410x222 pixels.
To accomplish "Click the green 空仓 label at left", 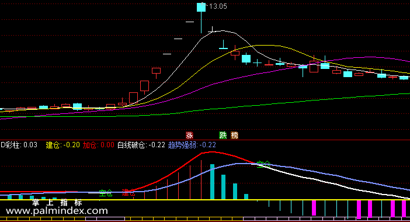I will tap(106, 193).
